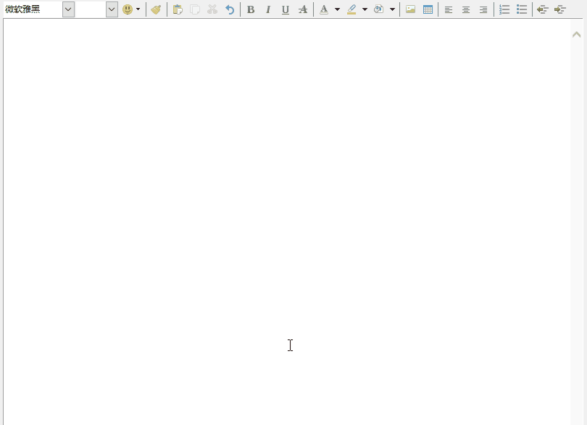This screenshot has width=587, height=425.
Task: Paste from clipboard
Action: pyautogui.click(x=178, y=9)
